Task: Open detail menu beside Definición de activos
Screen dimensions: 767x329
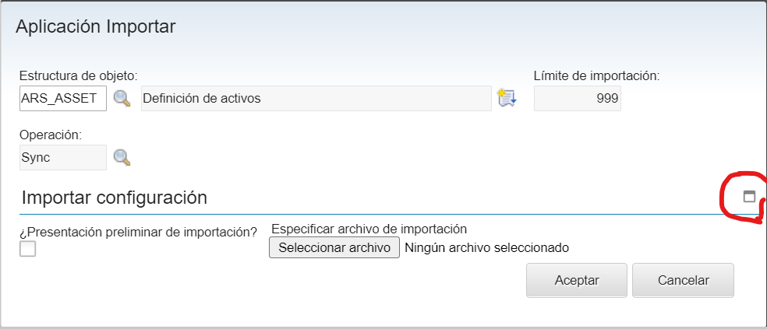Action: pyautogui.click(x=507, y=98)
